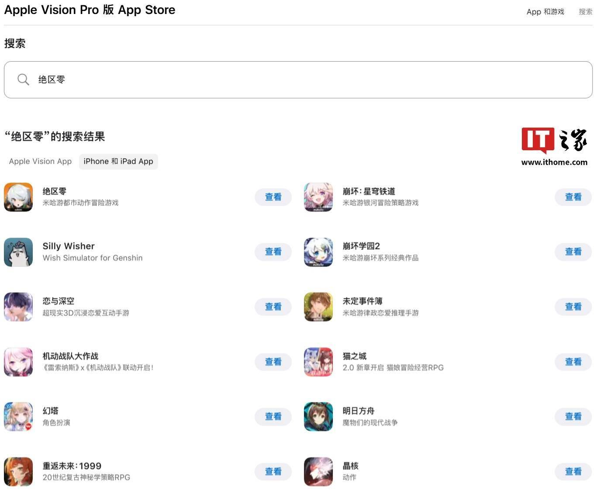Click subtitle 20世纪复古神秘学策略RPG

click(x=86, y=477)
